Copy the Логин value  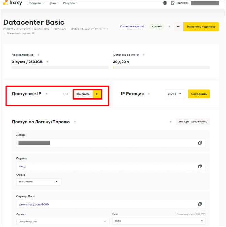(200, 143)
